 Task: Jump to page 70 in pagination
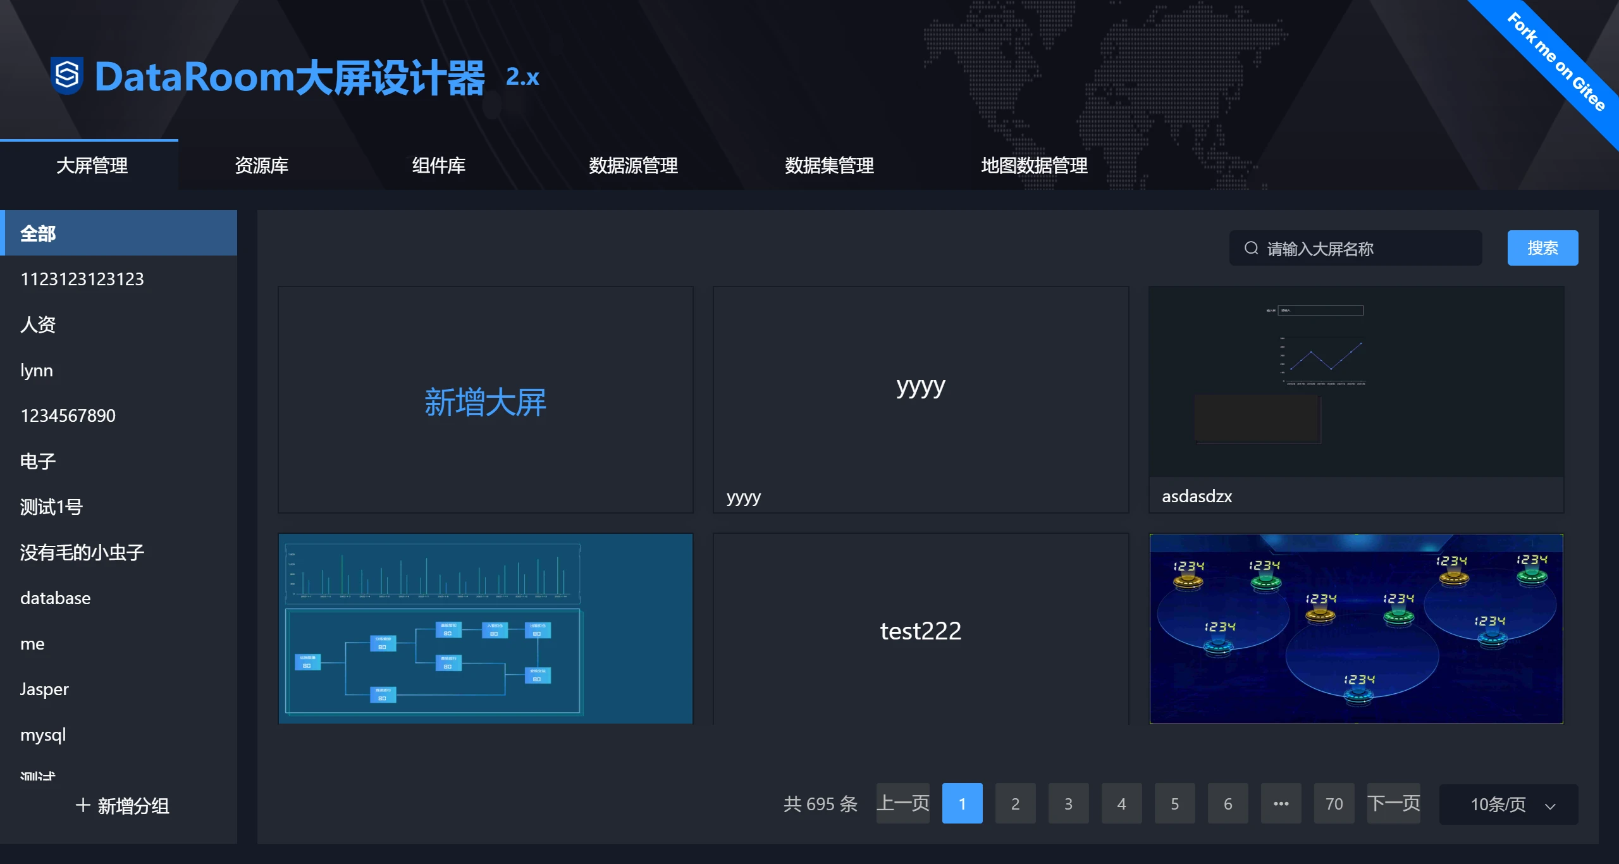click(1334, 803)
